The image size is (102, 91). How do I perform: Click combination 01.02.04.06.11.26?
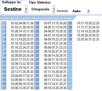[22, 23]
